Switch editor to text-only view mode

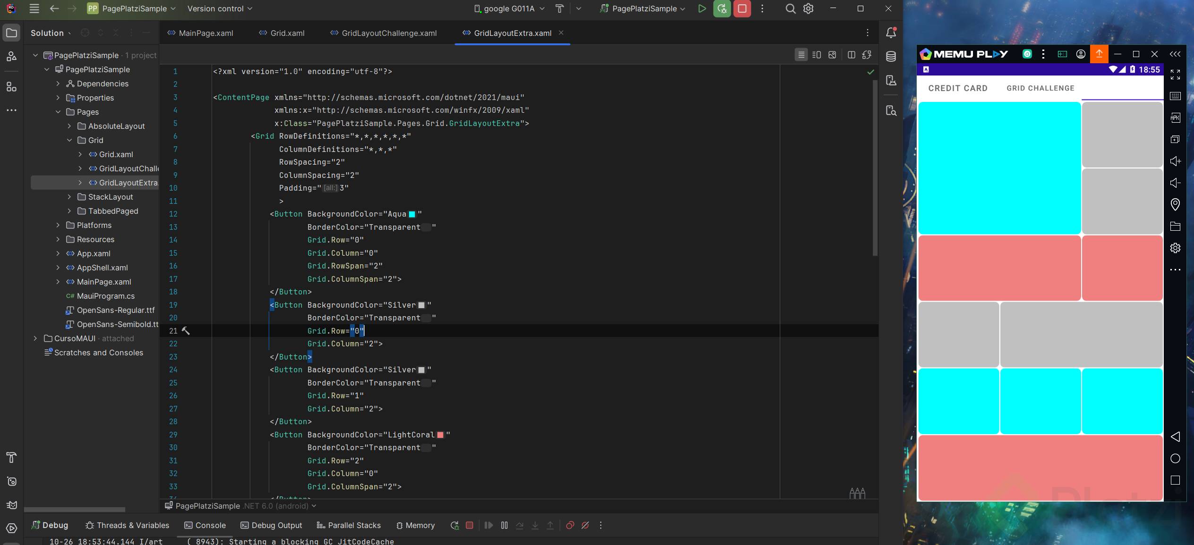pyautogui.click(x=801, y=55)
